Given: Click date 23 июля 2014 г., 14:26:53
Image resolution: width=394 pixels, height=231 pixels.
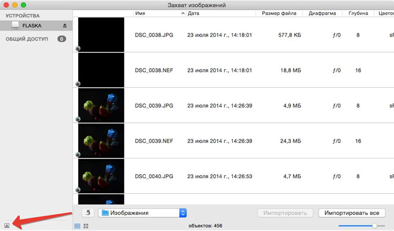Looking at the screenshot, I should [x=220, y=176].
